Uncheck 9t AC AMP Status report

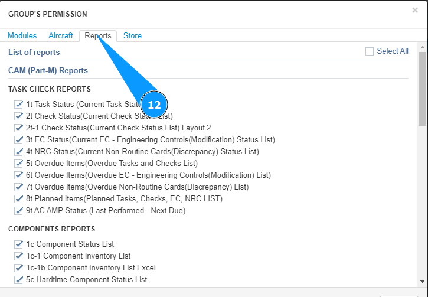19,211
